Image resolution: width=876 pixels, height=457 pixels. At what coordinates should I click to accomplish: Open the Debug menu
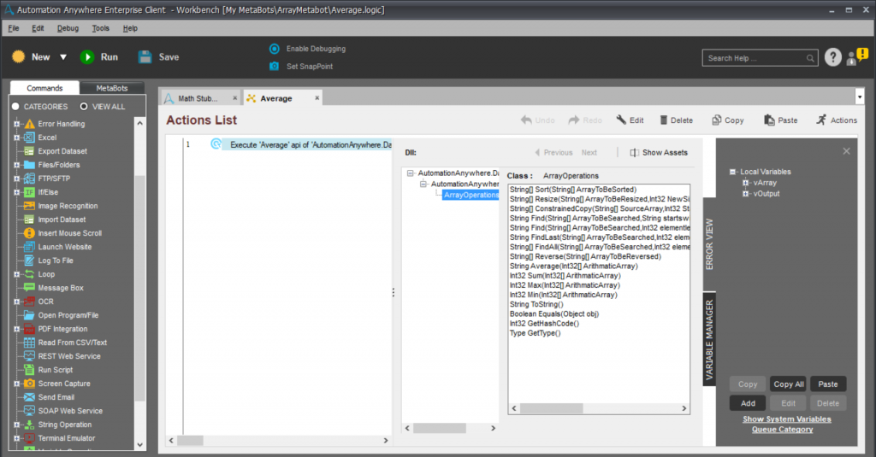[x=68, y=28]
